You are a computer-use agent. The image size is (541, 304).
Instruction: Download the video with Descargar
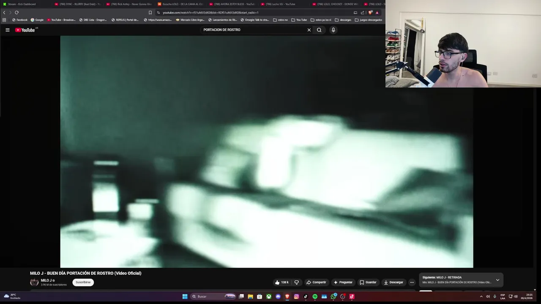pos(393,282)
